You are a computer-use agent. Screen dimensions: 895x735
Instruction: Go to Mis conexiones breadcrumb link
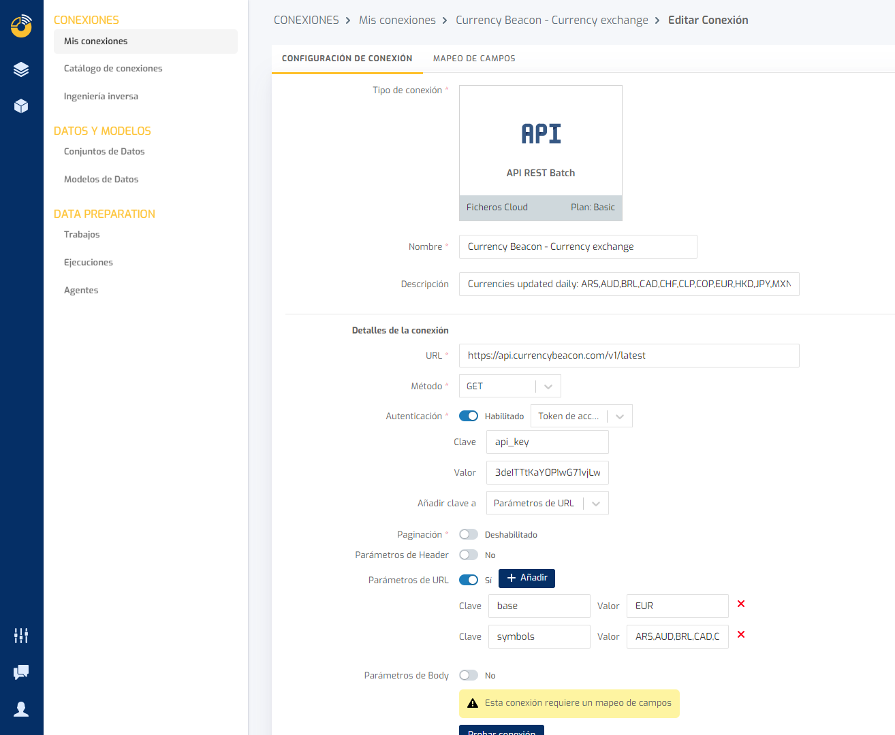(397, 20)
